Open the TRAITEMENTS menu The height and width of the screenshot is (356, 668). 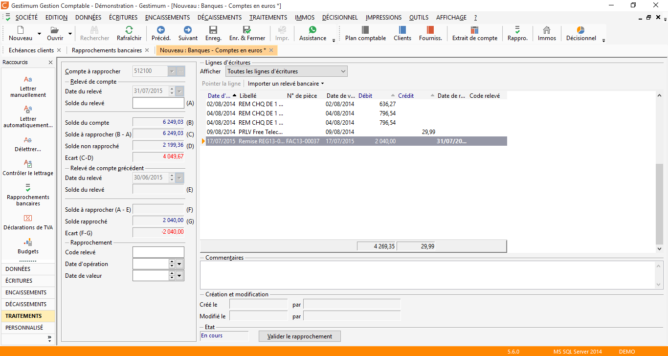pyautogui.click(x=268, y=18)
